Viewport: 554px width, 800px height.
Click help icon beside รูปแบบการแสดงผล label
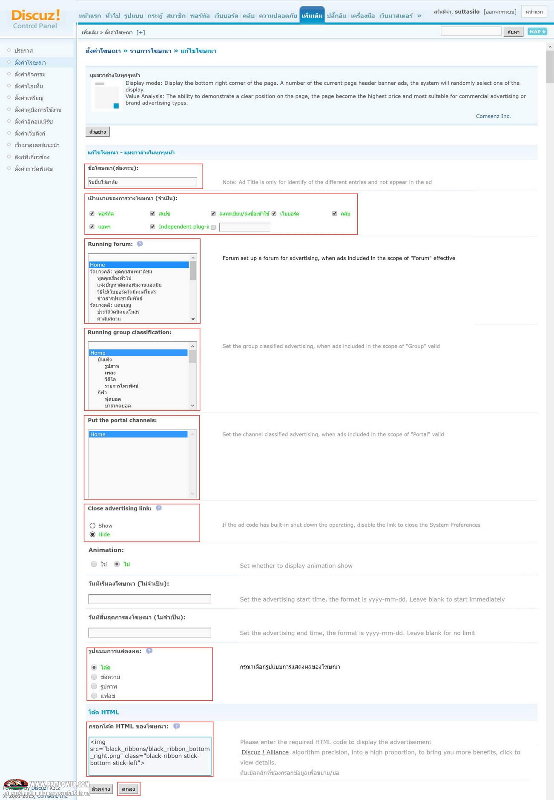[x=149, y=651]
